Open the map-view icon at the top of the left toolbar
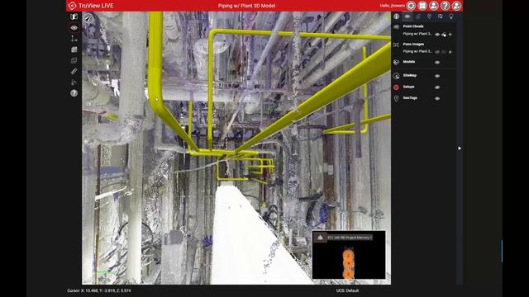Screen dimensions: 529x297 pos(74,16)
